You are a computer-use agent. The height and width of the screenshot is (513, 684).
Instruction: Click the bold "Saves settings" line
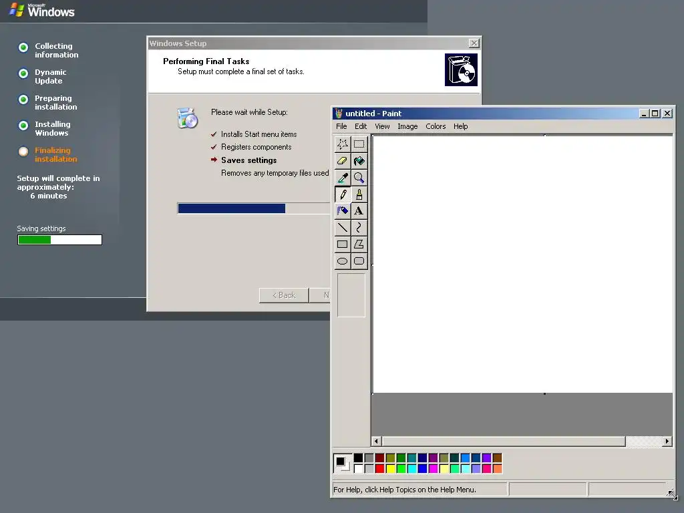click(x=248, y=160)
